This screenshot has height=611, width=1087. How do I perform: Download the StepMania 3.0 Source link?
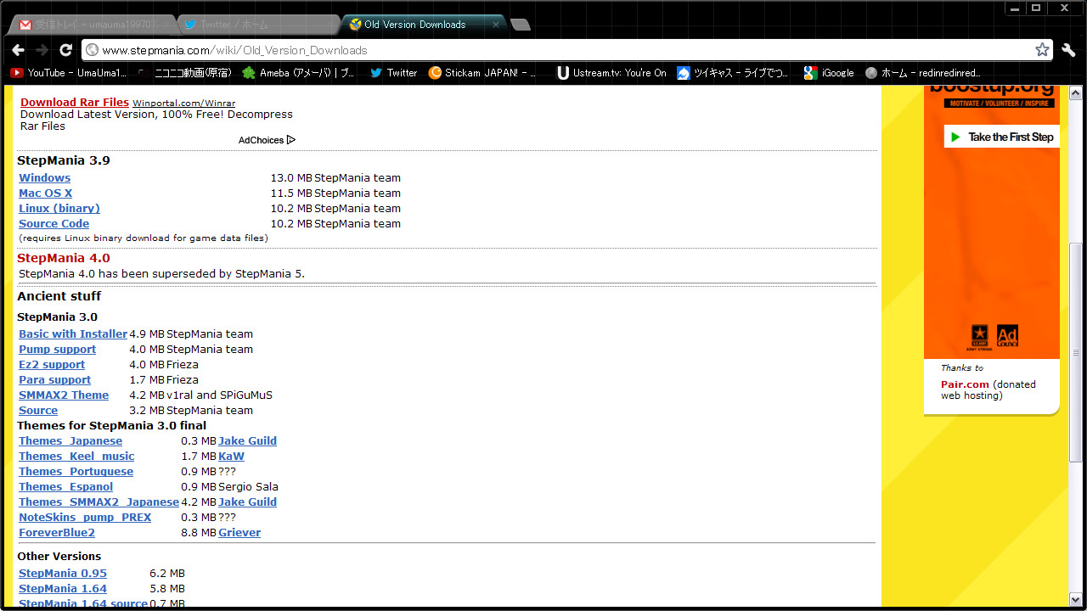(38, 411)
